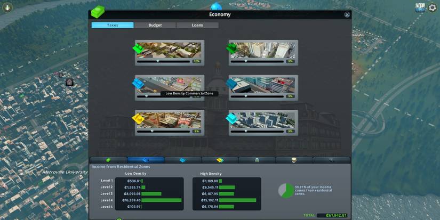The height and width of the screenshot is (220, 440).
Task: Click 9% value on office zone card
Action: pos(290,131)
